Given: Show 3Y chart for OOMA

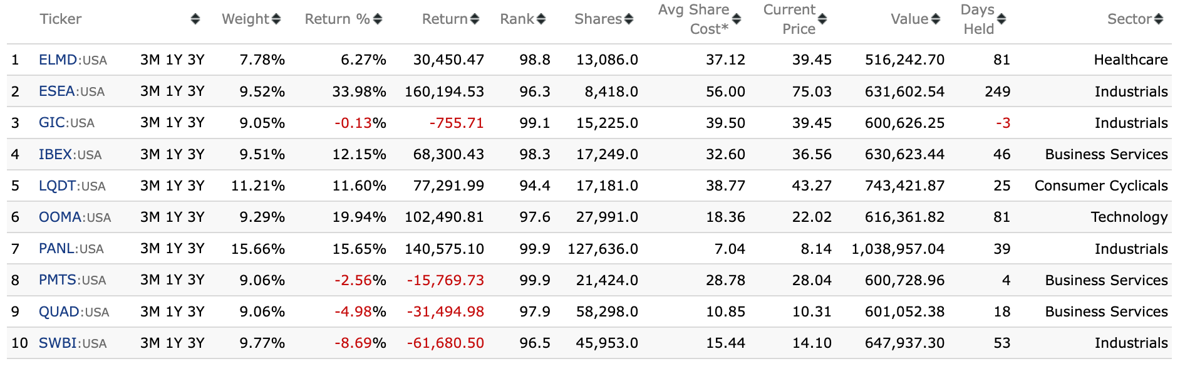Looking at the screenshot, I should [x=196, y=217].
